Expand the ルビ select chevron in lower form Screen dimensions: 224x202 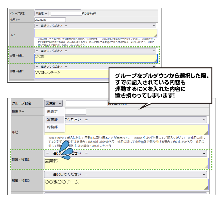pos(204,119)
